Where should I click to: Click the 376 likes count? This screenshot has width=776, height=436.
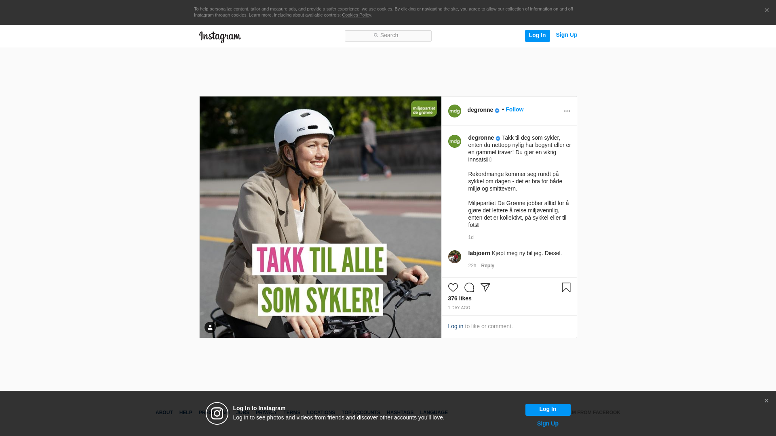(x=460, y=298)
